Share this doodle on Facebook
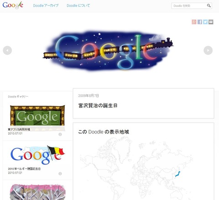219x200 pixels. [200, 22]
